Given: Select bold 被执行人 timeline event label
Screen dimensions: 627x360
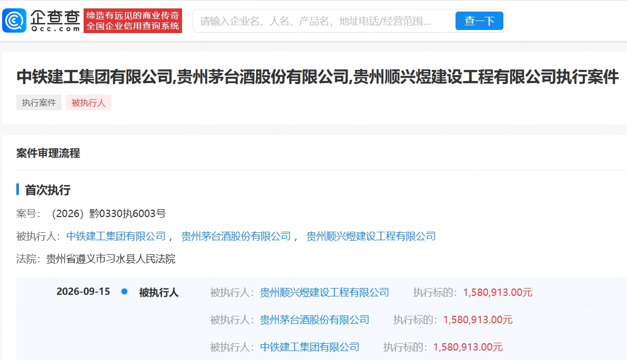Looking at the screenshot, I should 159,293.
